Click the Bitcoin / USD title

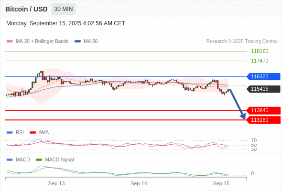point(26,9)
